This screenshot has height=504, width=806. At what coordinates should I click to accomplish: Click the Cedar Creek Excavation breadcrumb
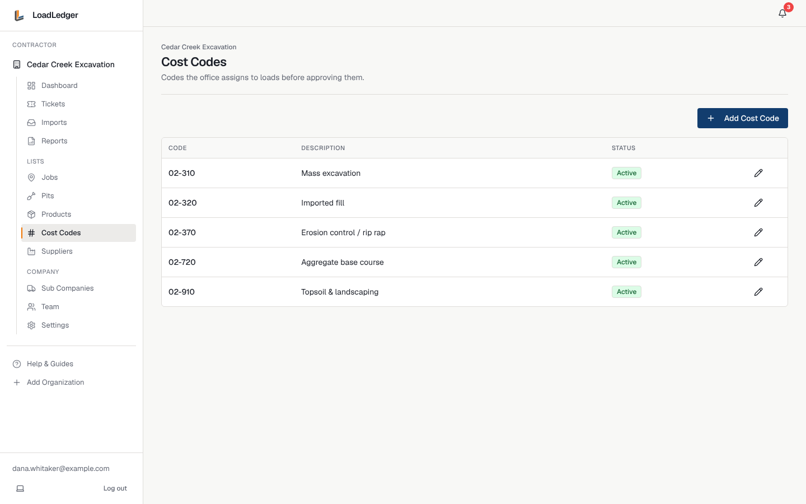(x=199, y=47)
